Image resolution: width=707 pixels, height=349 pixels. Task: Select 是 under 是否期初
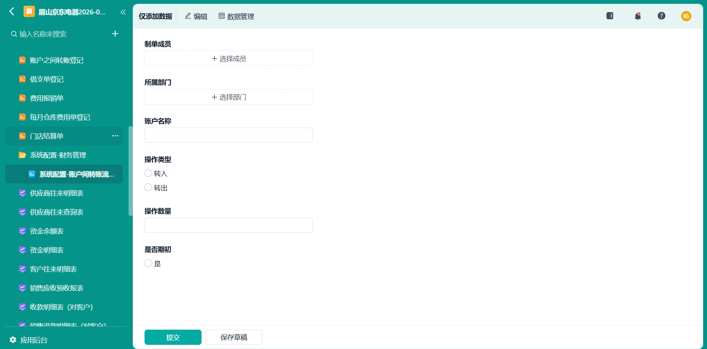coord(148,263)
